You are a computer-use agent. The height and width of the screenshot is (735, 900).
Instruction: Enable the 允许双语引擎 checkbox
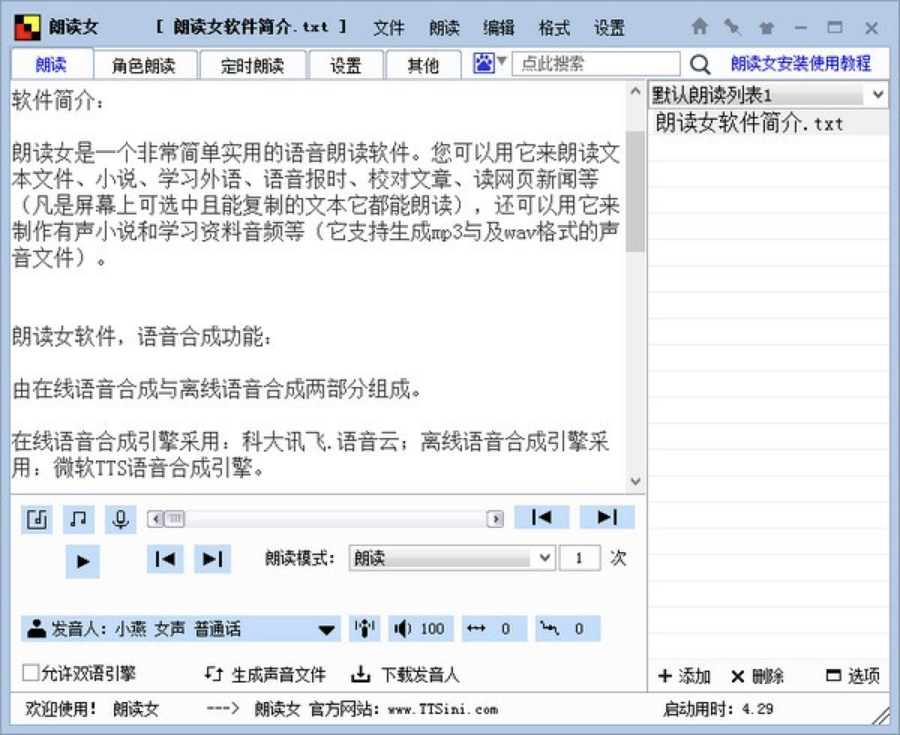pos(31,673)
